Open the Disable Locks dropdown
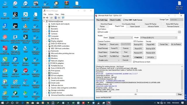This screenshot has height=105, width=187. 109,60
